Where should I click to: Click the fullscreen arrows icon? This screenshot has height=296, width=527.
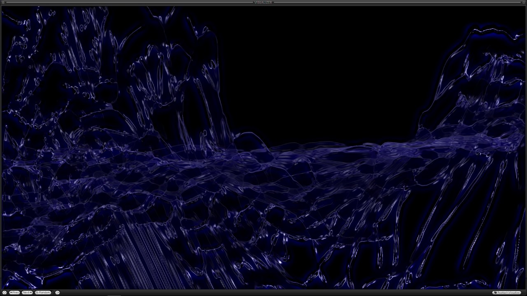tap(5, 292)
